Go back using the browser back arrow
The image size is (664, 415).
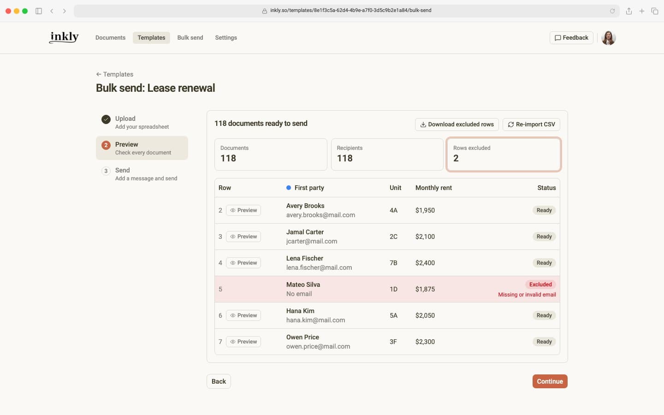click(x=52, y=11)
